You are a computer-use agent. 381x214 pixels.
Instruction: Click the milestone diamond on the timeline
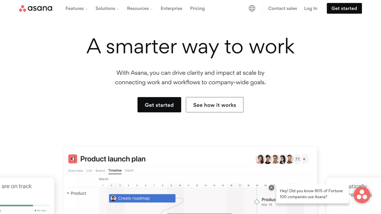[x=257, y=202]
